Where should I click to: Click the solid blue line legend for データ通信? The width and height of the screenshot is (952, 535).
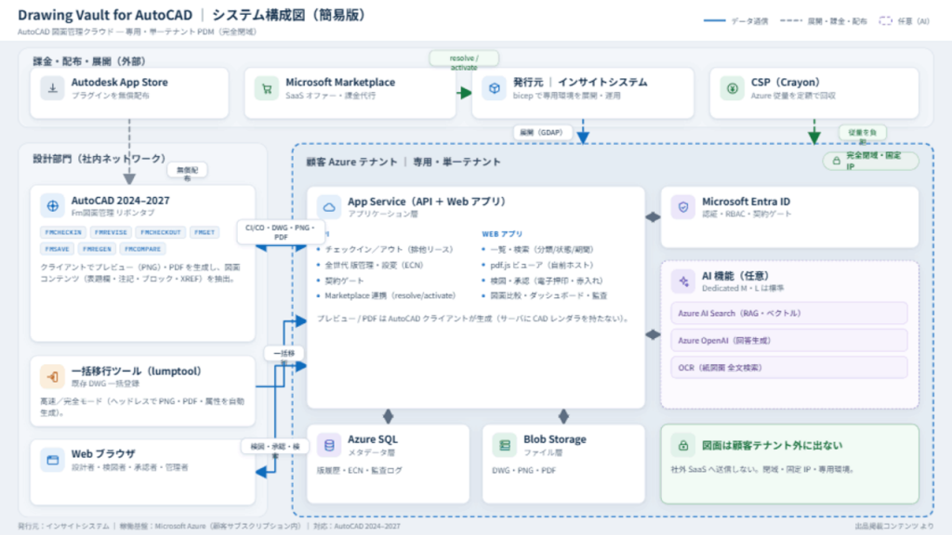coord(715,20)
